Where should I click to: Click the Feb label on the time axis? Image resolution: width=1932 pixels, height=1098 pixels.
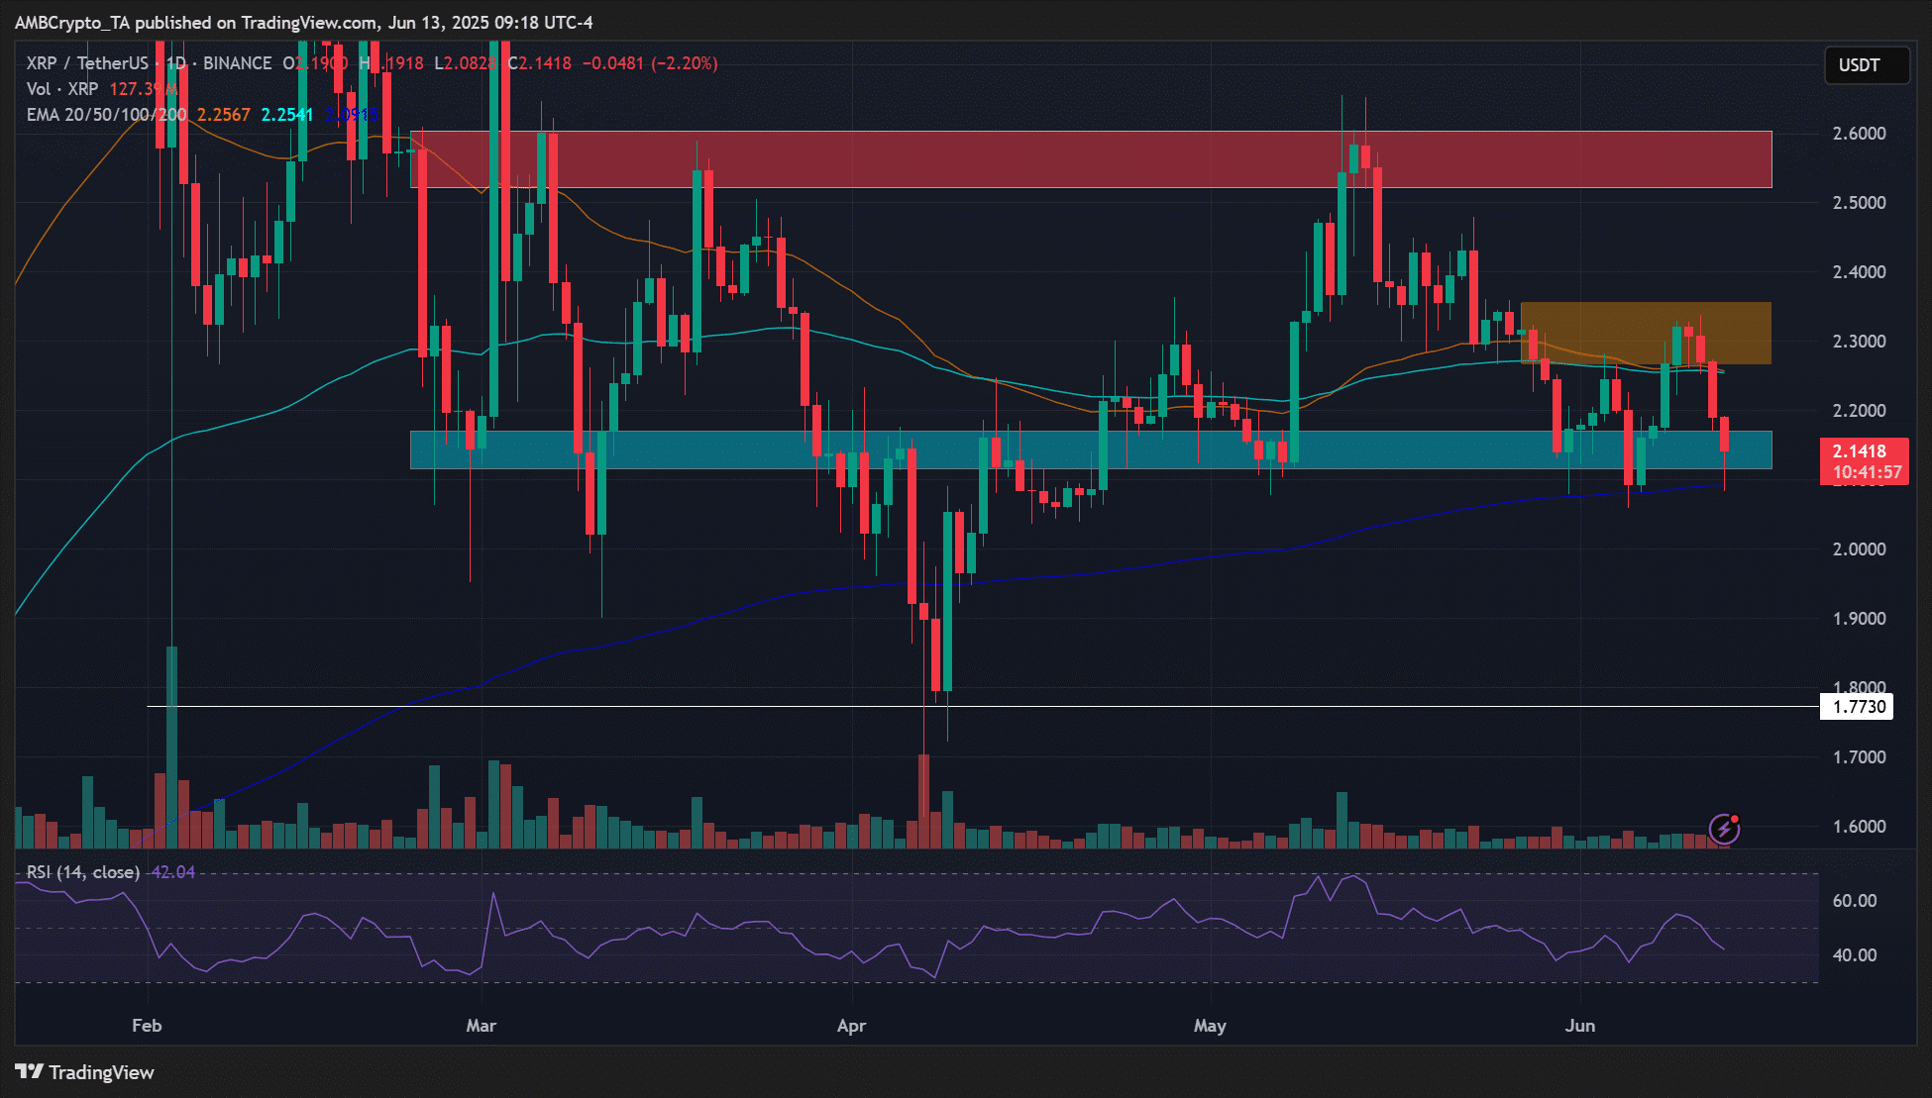[x=147, y=1026]
